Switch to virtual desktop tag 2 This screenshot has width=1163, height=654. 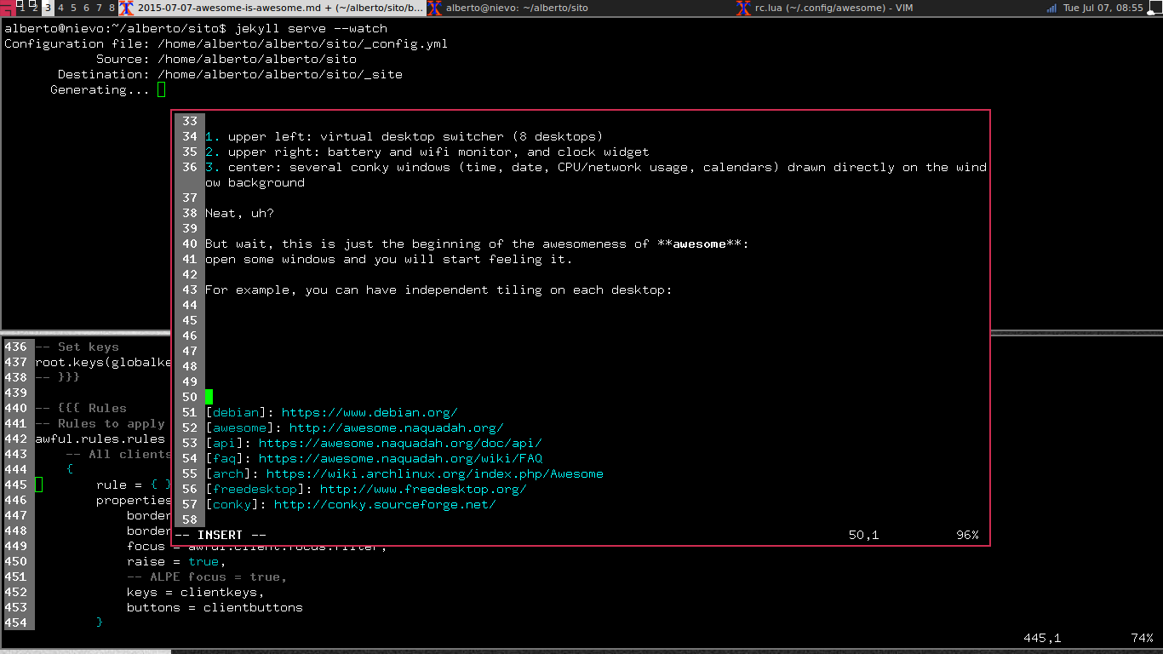click(x=34, y=8)
